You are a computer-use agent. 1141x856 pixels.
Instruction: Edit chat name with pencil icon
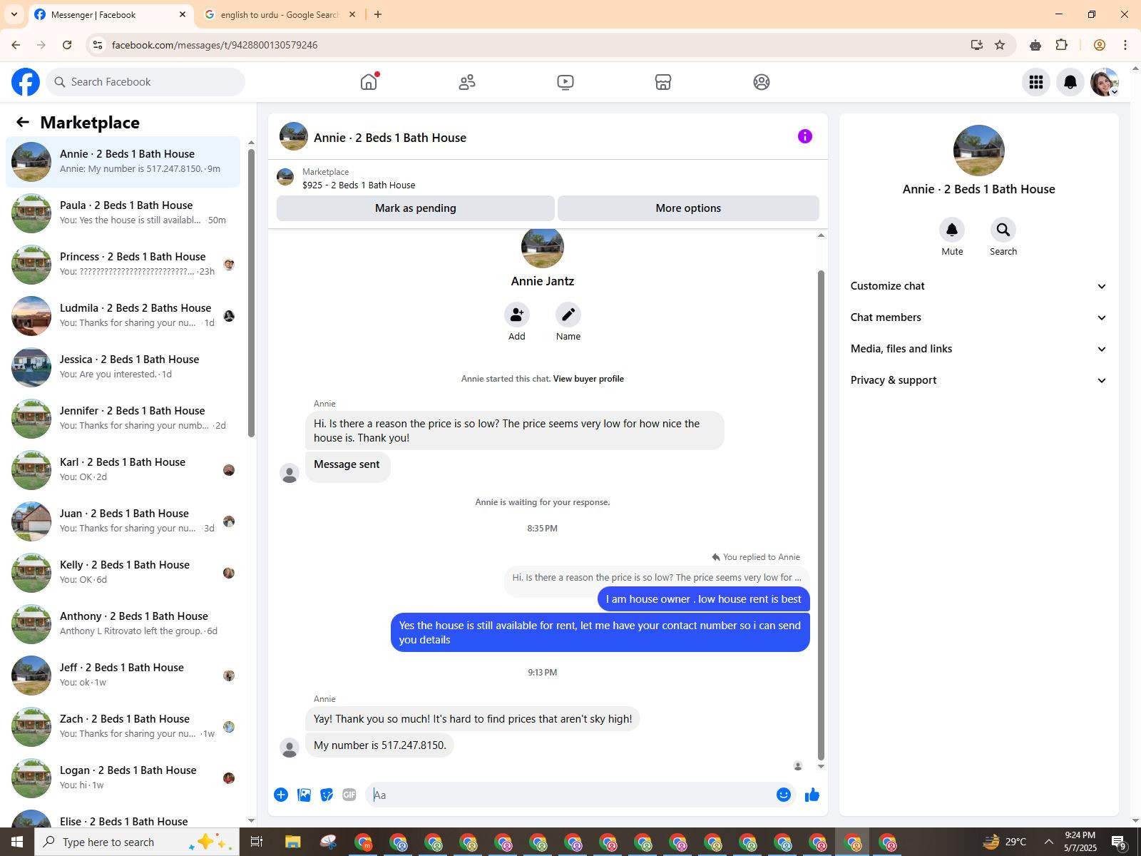[x=568, y=315]
